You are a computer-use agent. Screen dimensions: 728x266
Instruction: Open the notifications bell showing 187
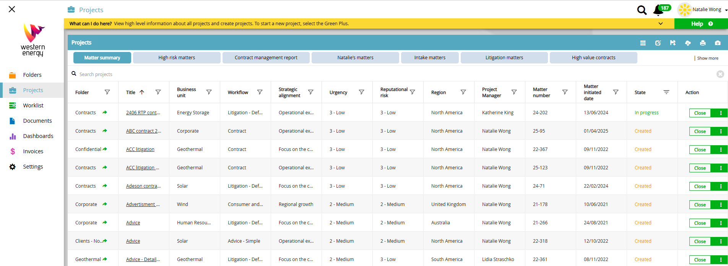[x=659, y=10]
